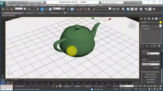Click the Exclude... button
Viewport: 163px width, 91px height.
[x=156, y=68]
